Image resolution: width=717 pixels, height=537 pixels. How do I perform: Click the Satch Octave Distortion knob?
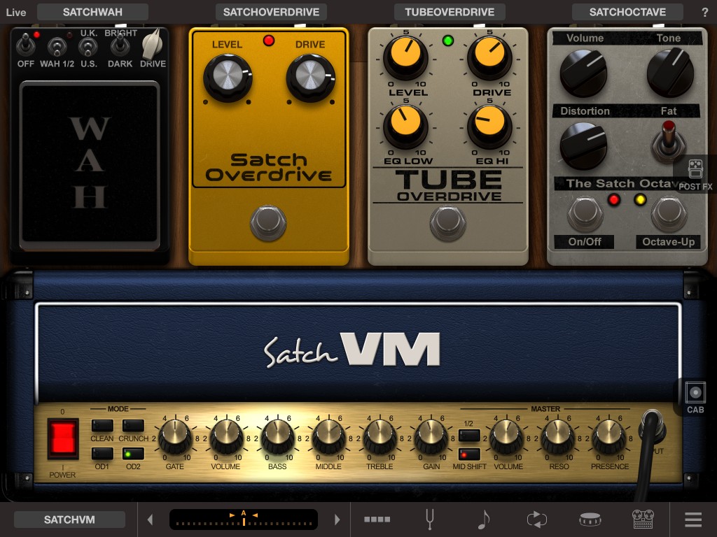coord(583,146)
